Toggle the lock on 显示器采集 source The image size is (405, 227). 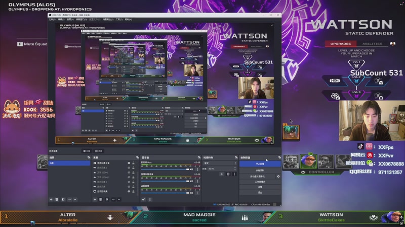133,192
